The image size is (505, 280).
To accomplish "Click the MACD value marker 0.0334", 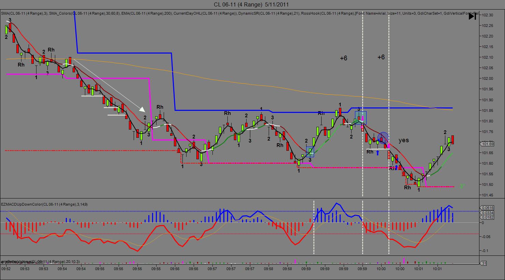I will click(x=487, y=212).
